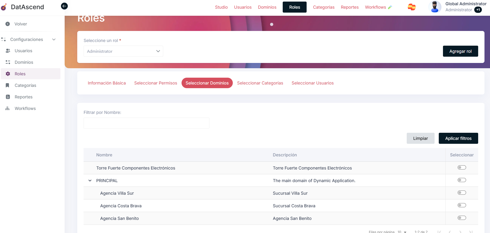The image size is (490, 233).
Task: Click the Usuarios icon in sidebar
Action: click(x=8, y=51)
